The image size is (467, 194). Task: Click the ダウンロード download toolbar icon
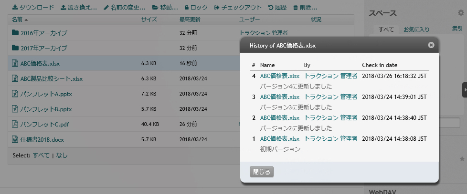tap(15, 8)
